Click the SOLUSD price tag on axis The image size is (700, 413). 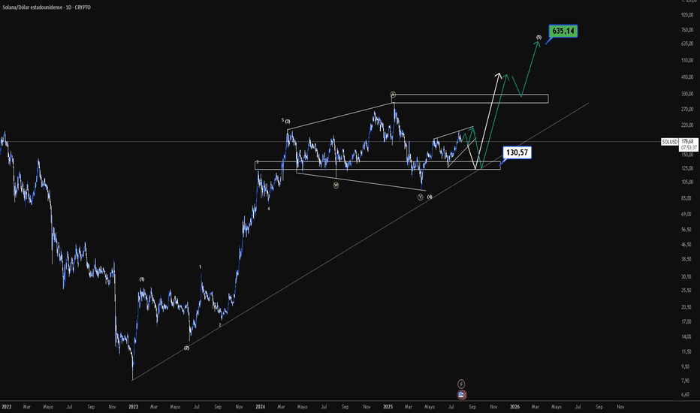pos(670,142)
